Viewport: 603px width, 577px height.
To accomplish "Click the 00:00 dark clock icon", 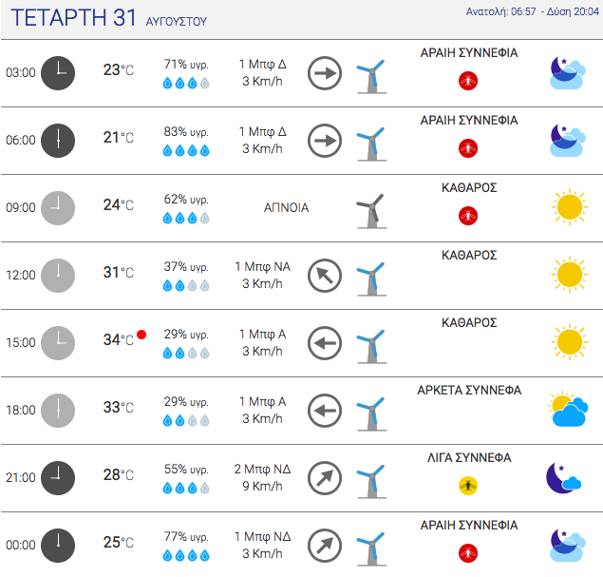I will (58, 546).
